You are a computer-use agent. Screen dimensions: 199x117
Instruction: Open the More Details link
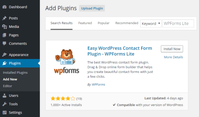tap(173, 57)
